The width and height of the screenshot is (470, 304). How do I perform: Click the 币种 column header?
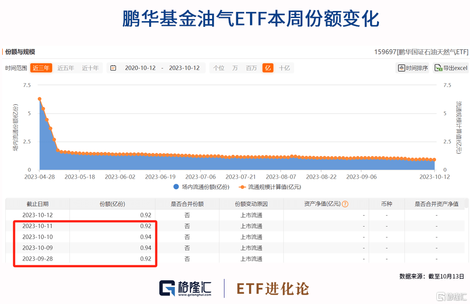tap(387, 204)
